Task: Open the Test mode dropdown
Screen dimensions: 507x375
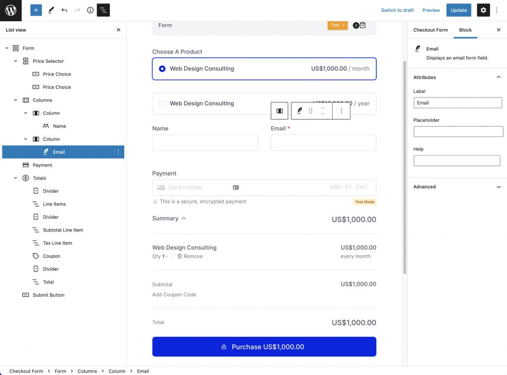Action: pyautogui.click(x=337, y=25)
